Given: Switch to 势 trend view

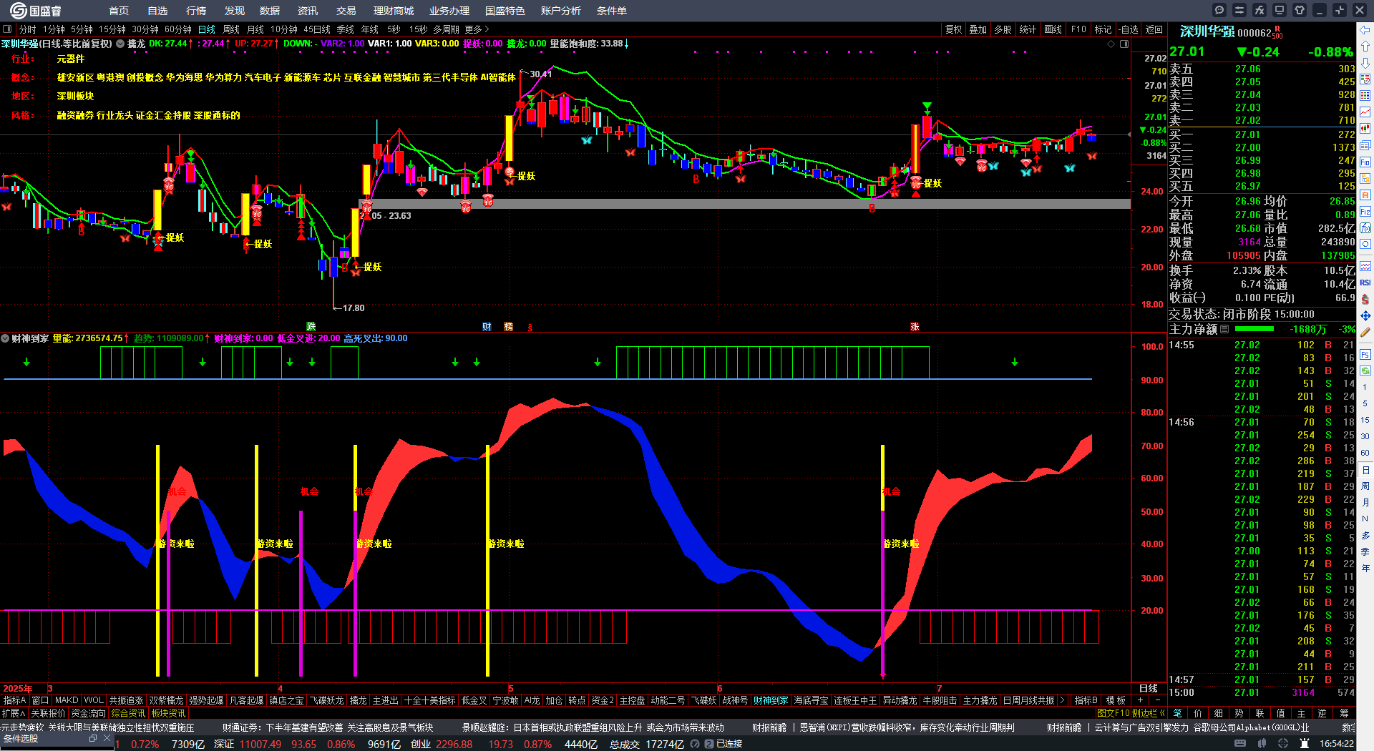Looking at the screenshot, I should pyautogui.click(x=1239, y=713).
